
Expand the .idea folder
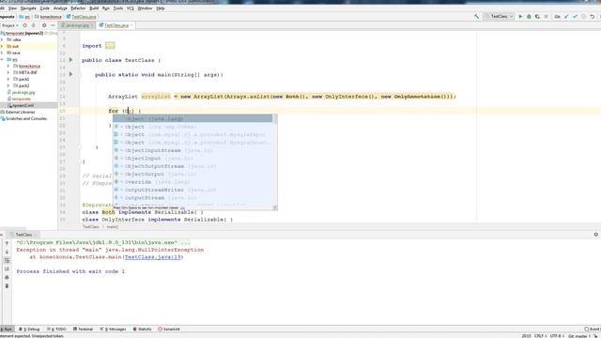tap(2, 39)
